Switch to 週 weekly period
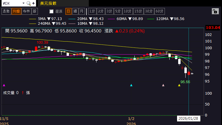 [75, 11]
